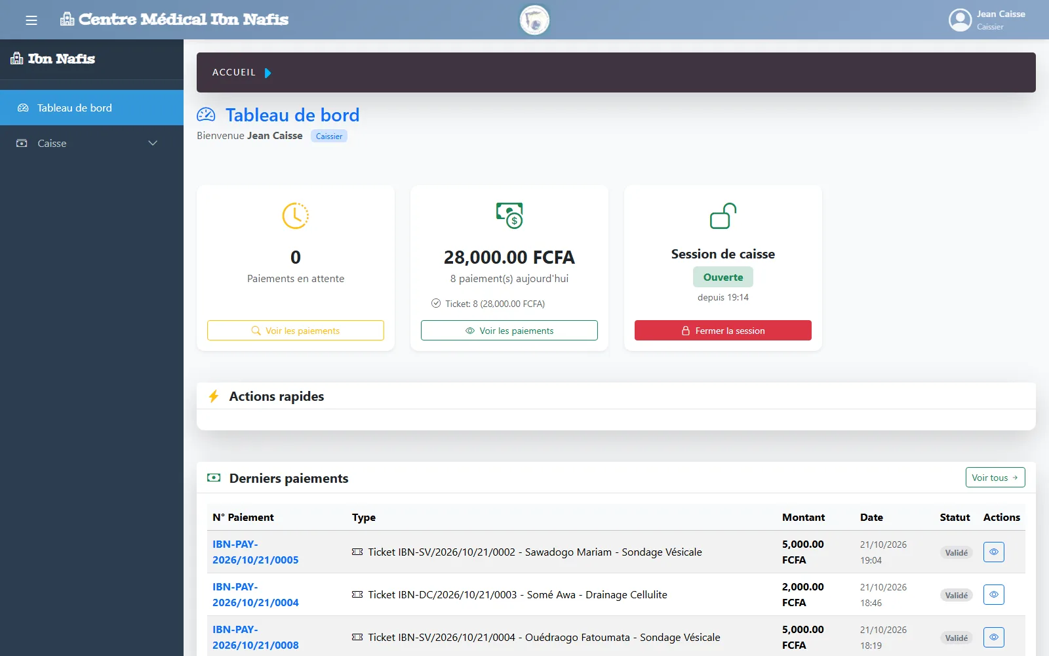
Task: Click the ticket icon in the Ouédraogo Fatoumata row
Action: tap(357, 637)
